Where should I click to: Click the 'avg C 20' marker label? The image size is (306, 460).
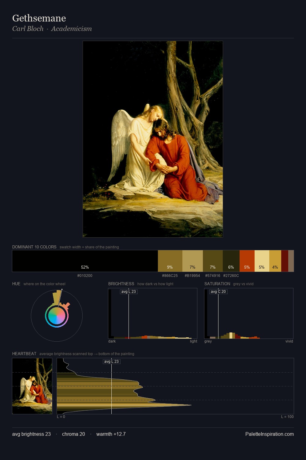[218, 292]
